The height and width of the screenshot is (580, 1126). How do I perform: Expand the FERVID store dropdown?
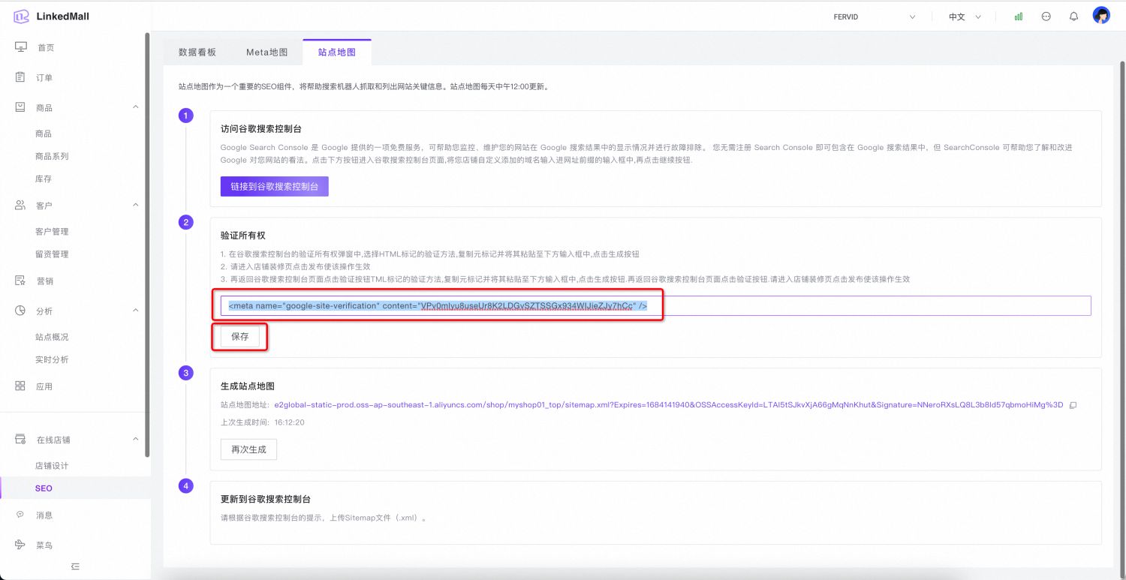[875, 17]
